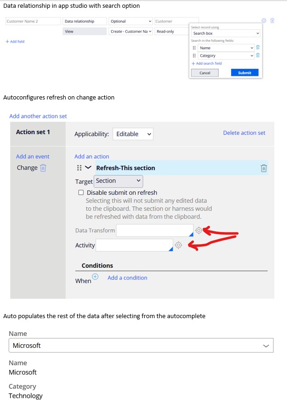
Task: Open Activity rule target icon
Action: coord(179,245)
